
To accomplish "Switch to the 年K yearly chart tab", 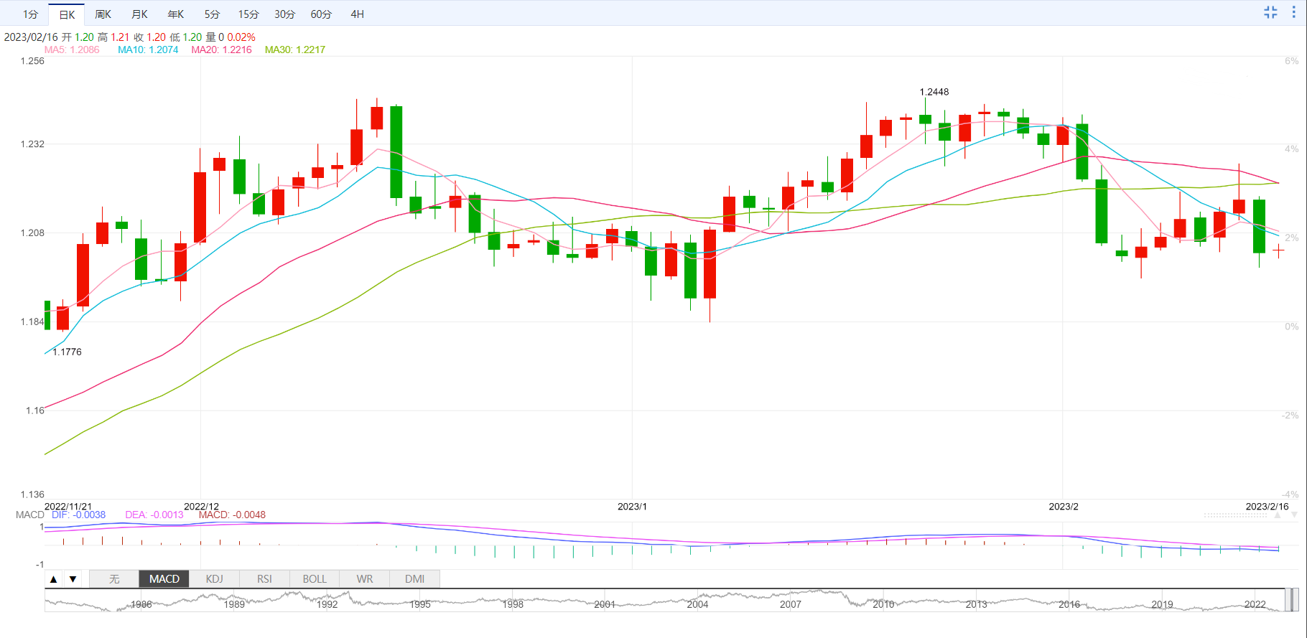I will pos(176,14).
